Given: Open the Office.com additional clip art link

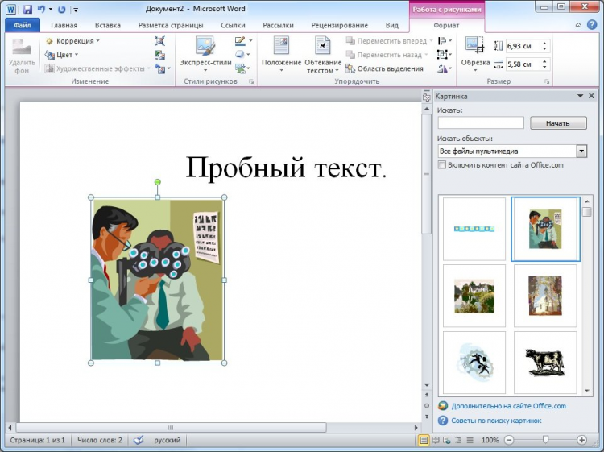Looking at the screenshot, I should click(508, 406).
